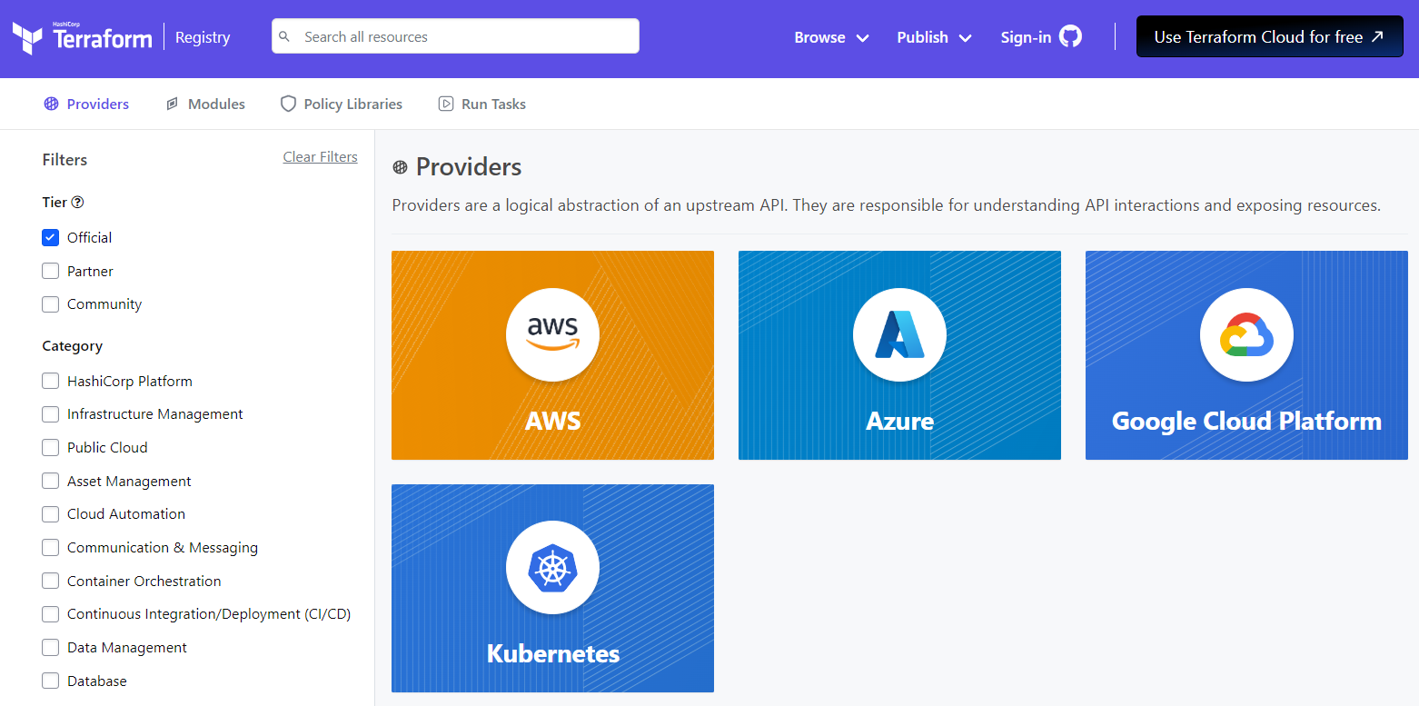Click the play icon for Run Tasks

pos(446,104)
